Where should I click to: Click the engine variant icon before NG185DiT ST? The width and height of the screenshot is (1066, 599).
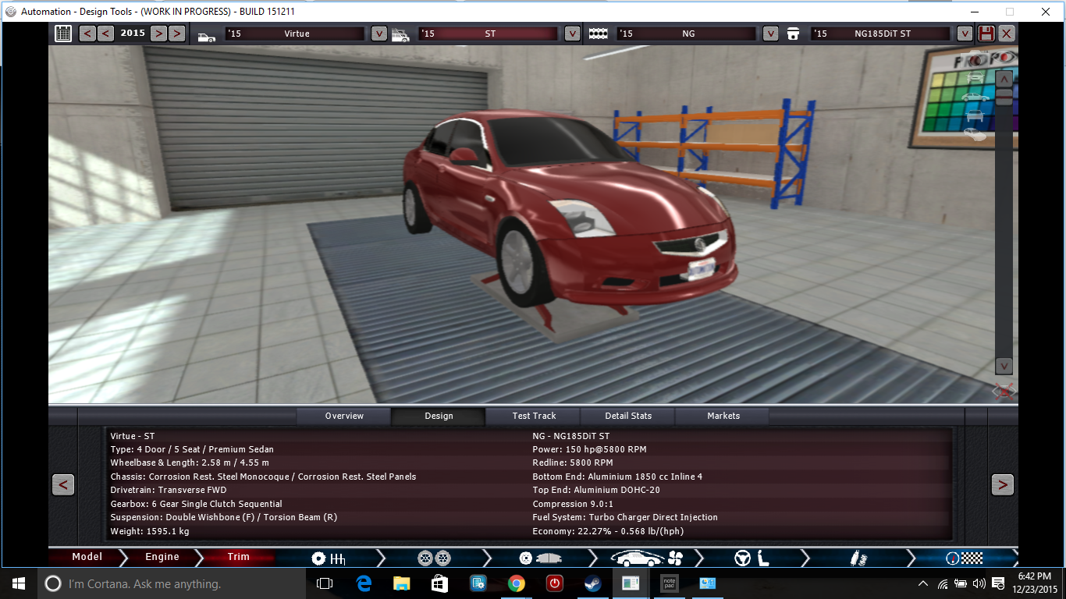pyautogui.click(x=793, y=34)
